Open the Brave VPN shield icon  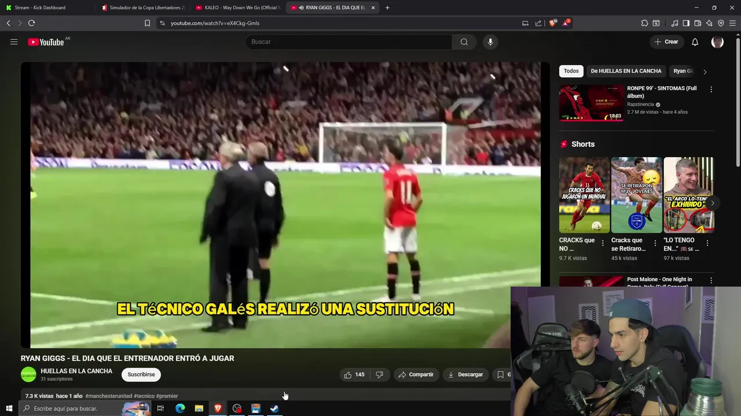click(x=721, y=23)
